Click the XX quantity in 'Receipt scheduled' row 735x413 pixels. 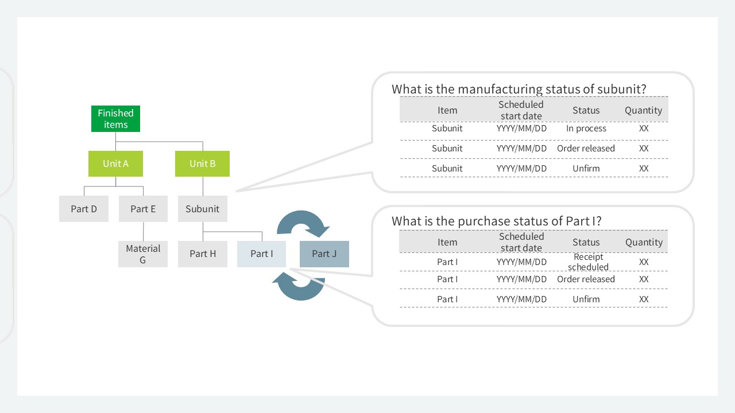644,262
